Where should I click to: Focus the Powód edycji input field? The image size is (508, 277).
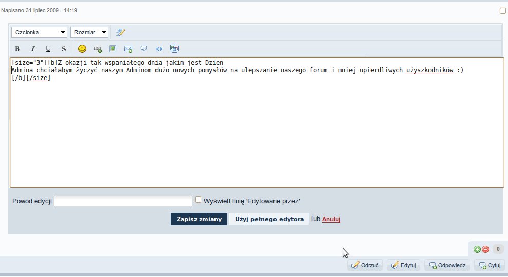pos(123,201)
